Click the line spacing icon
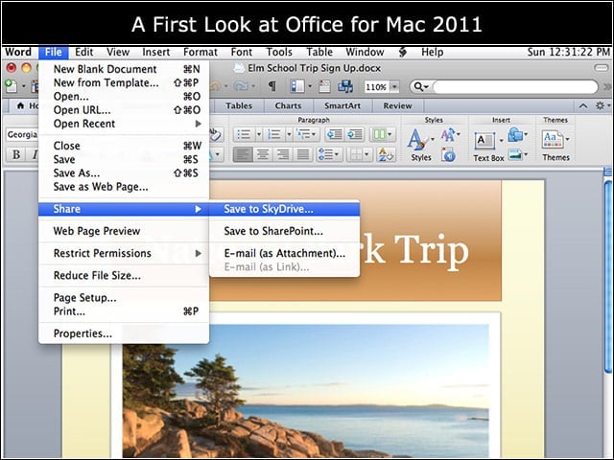Image resolution: width=614 pixels, height=460 pixels. tap(326, 154)
